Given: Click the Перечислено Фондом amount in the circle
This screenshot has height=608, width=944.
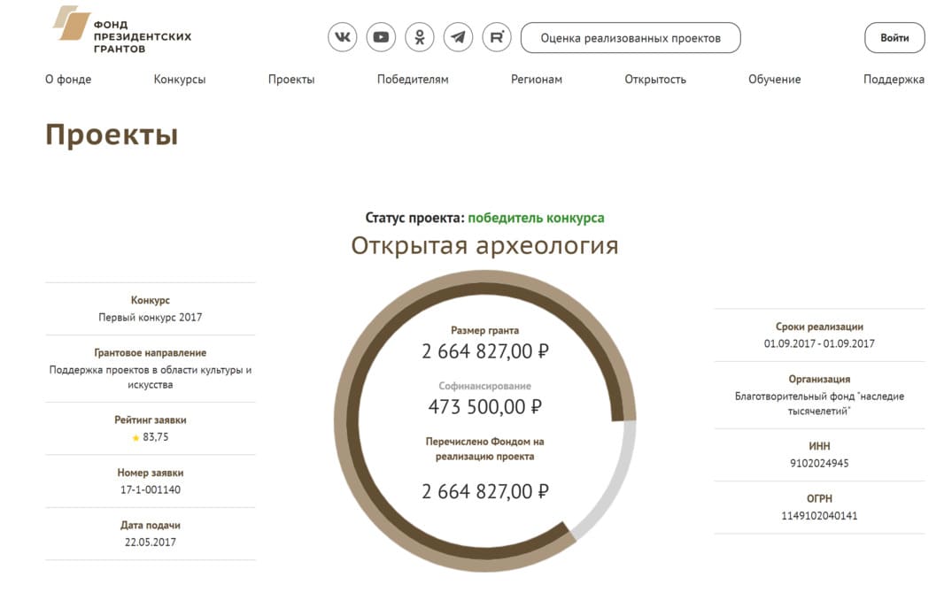Looking at the screenshot, I should pos(485,492).
